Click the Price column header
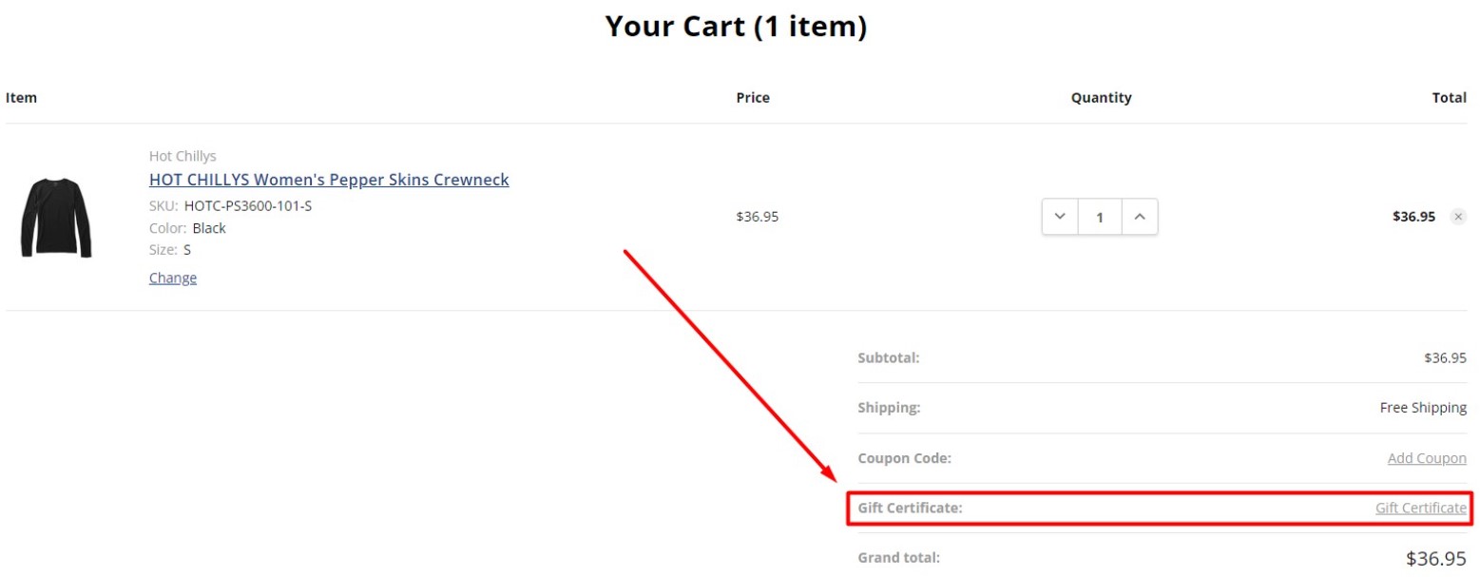 click(753, 97)
